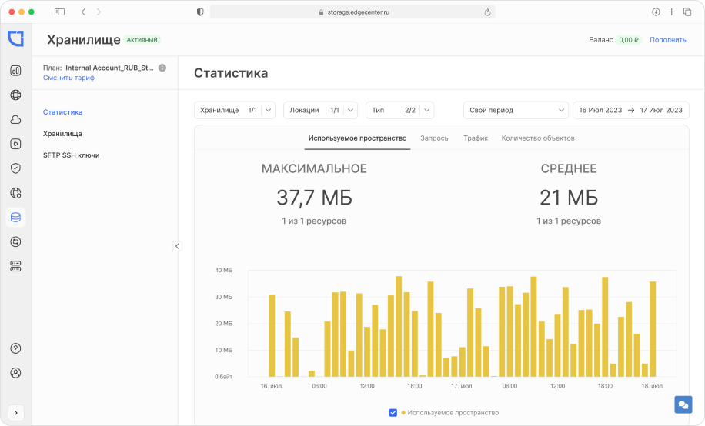Switch to the Трафик tab
The height and width of the screenshot is (426, 705).
476,138
